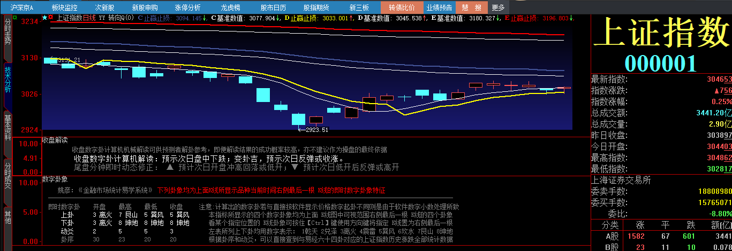Click the large 上证指数 title
Viewport: 732px width, 251px height.
(x=661, y=33)
